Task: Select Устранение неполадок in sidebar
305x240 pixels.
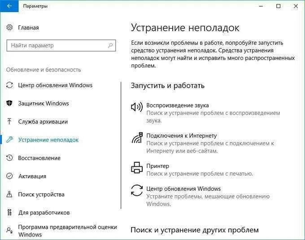Action: tap(48, 140)
